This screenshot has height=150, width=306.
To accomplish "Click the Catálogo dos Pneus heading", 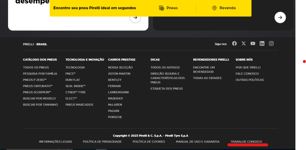I will (40, 60).
